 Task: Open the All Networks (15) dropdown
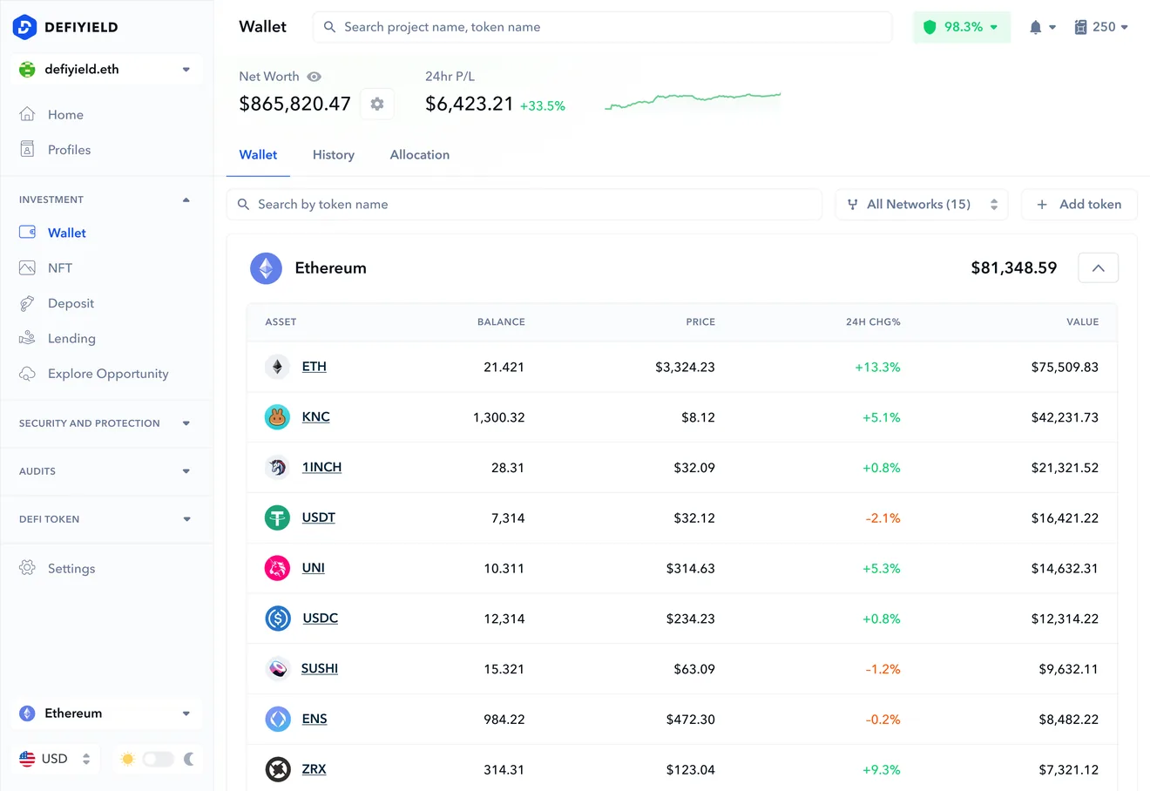click(922, 205)
